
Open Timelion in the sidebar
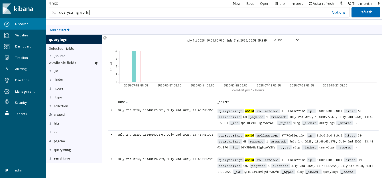[23, 58]
